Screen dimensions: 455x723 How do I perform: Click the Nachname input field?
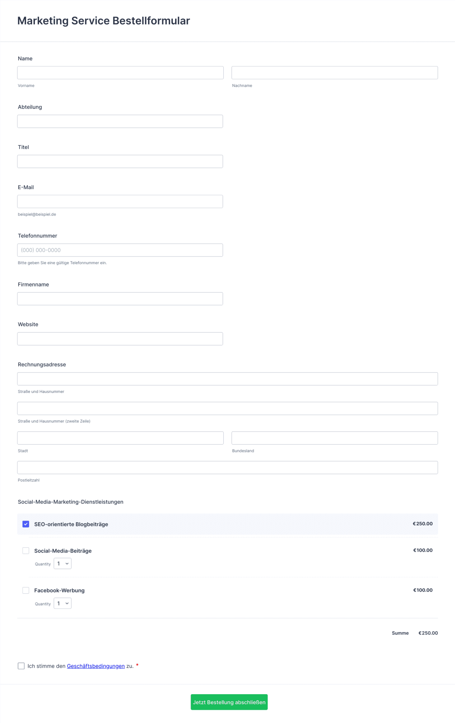(x=334, y=72)
